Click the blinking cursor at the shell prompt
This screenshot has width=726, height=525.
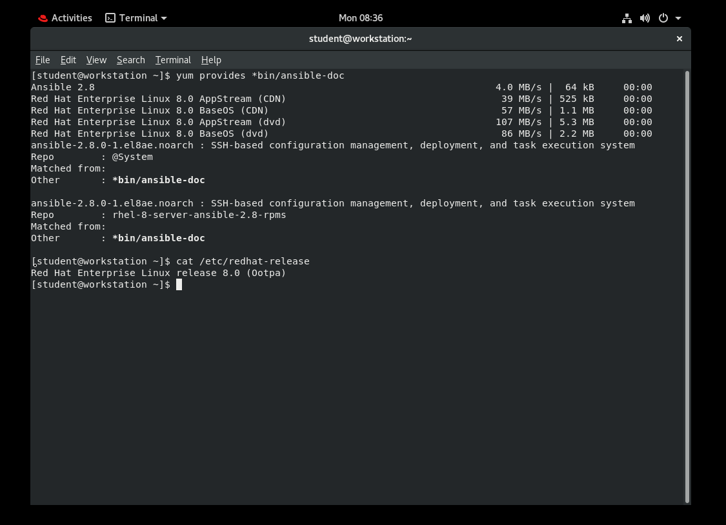tap(179, 284)
